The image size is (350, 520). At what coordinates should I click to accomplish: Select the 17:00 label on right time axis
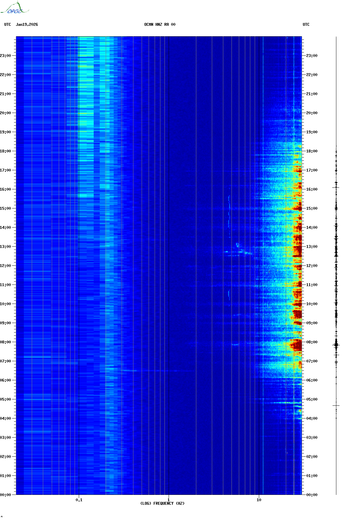click(x=312, y=170)
